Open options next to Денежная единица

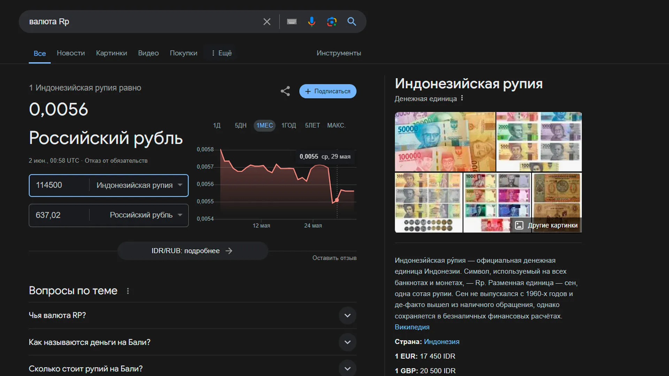(x=462, y=98)
